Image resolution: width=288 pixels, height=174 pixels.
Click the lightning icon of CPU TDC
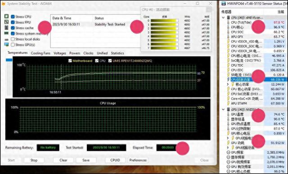pyautogui.click(x=228, y=65)
